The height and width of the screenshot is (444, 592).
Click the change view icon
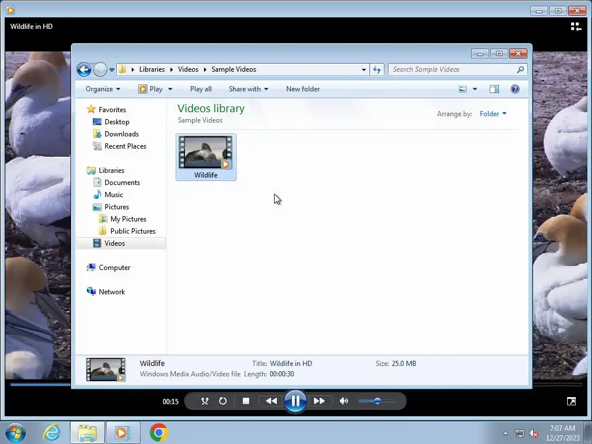click(x=462, y=89)
